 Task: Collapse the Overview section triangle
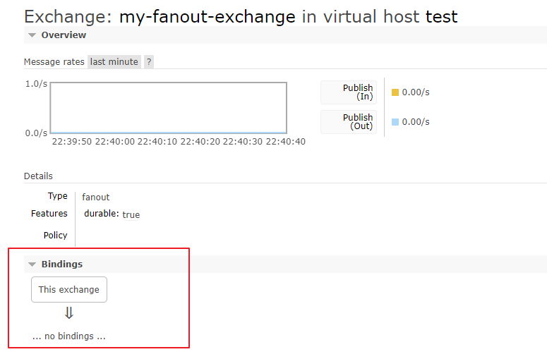[x=32, y=35]
